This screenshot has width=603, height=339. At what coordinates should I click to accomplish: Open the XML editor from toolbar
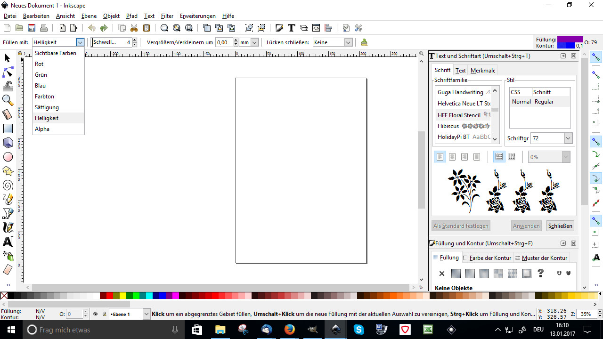coord(316,28)
